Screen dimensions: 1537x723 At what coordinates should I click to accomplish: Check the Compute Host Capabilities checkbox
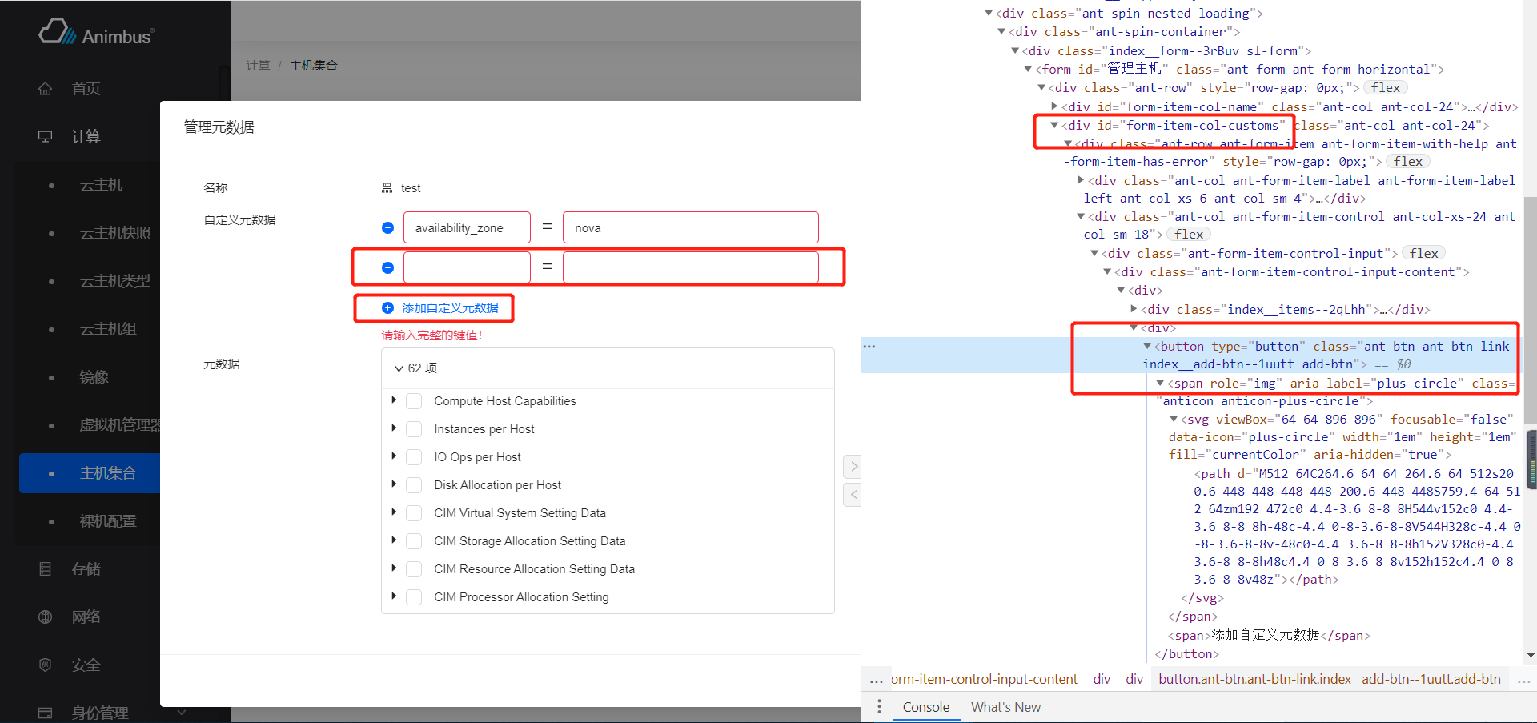tap(414, 401)
